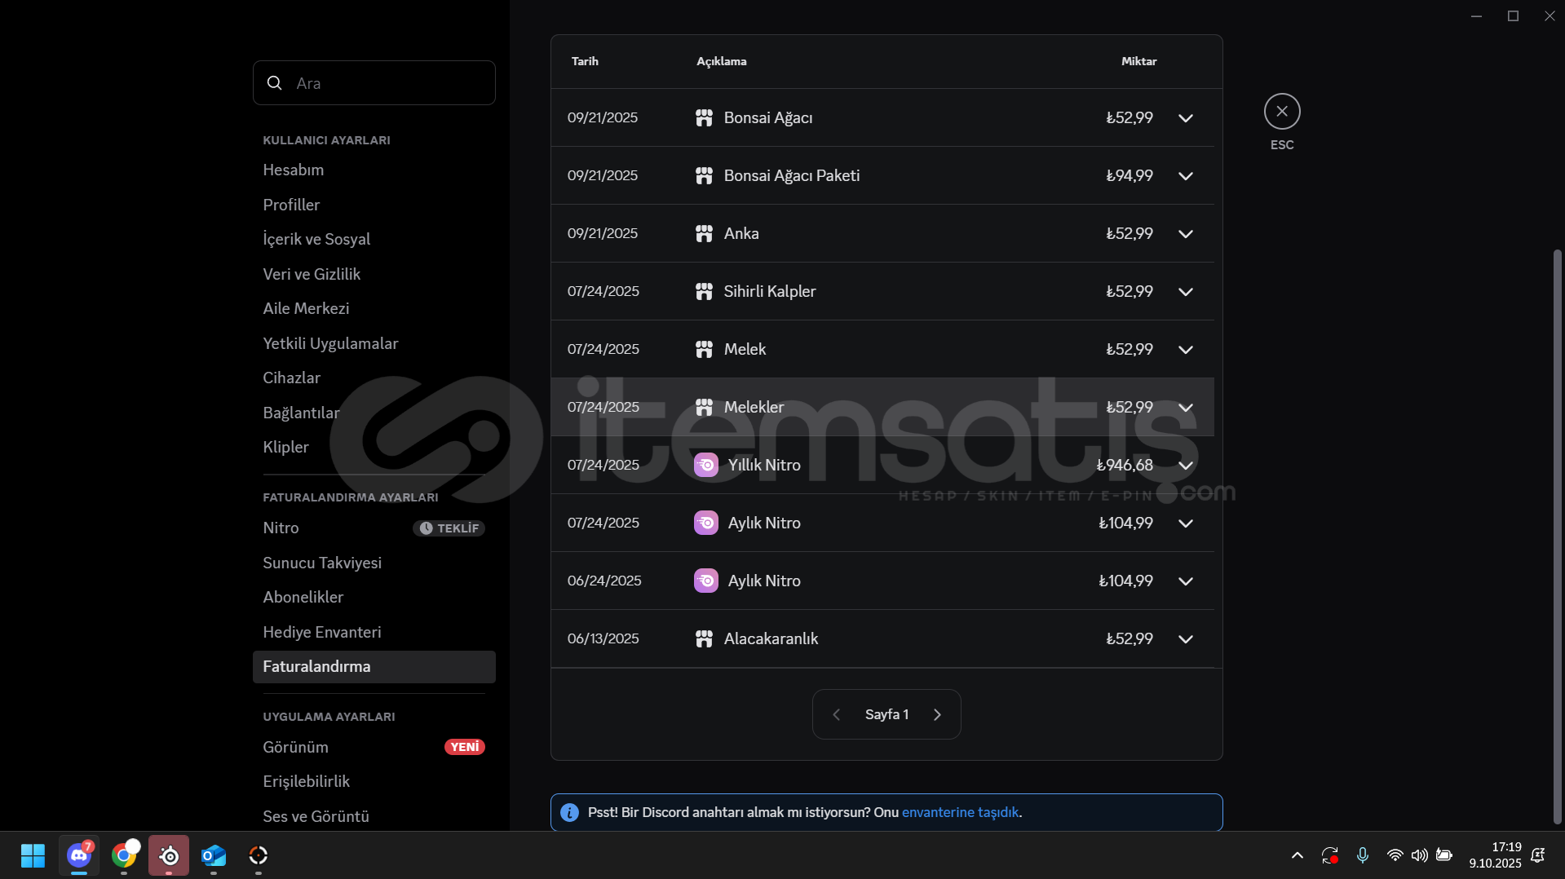Go to Sunucu Takviyesi settings
Image resolution: width=1565 pixels, height=879 pixels.
(x=322, y=563)
